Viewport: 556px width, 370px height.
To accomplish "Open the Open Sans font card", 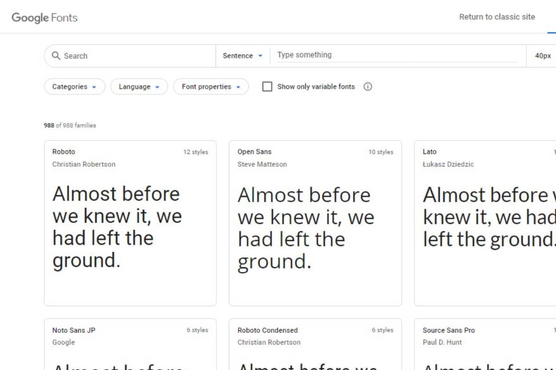I will 315,223.
